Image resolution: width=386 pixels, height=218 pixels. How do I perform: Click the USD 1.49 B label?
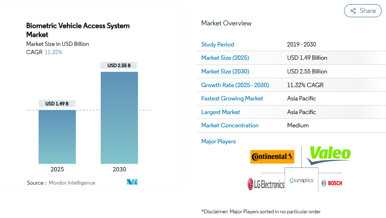pos(57,104)
